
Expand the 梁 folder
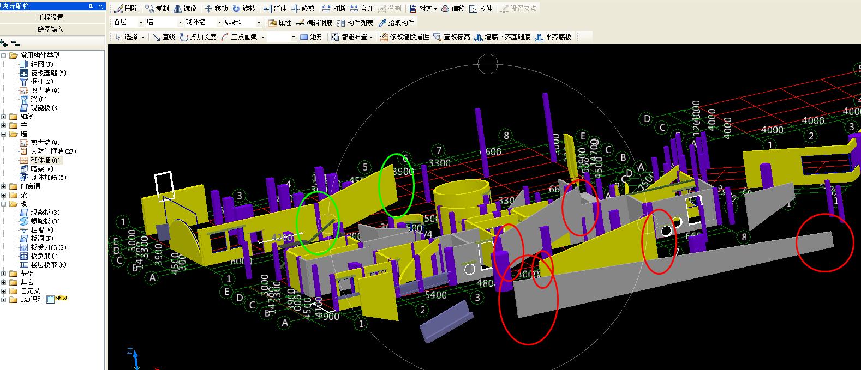pos(4,195)
